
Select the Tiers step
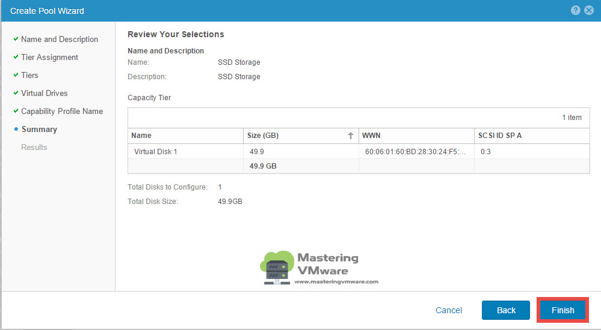coord(29,76)
